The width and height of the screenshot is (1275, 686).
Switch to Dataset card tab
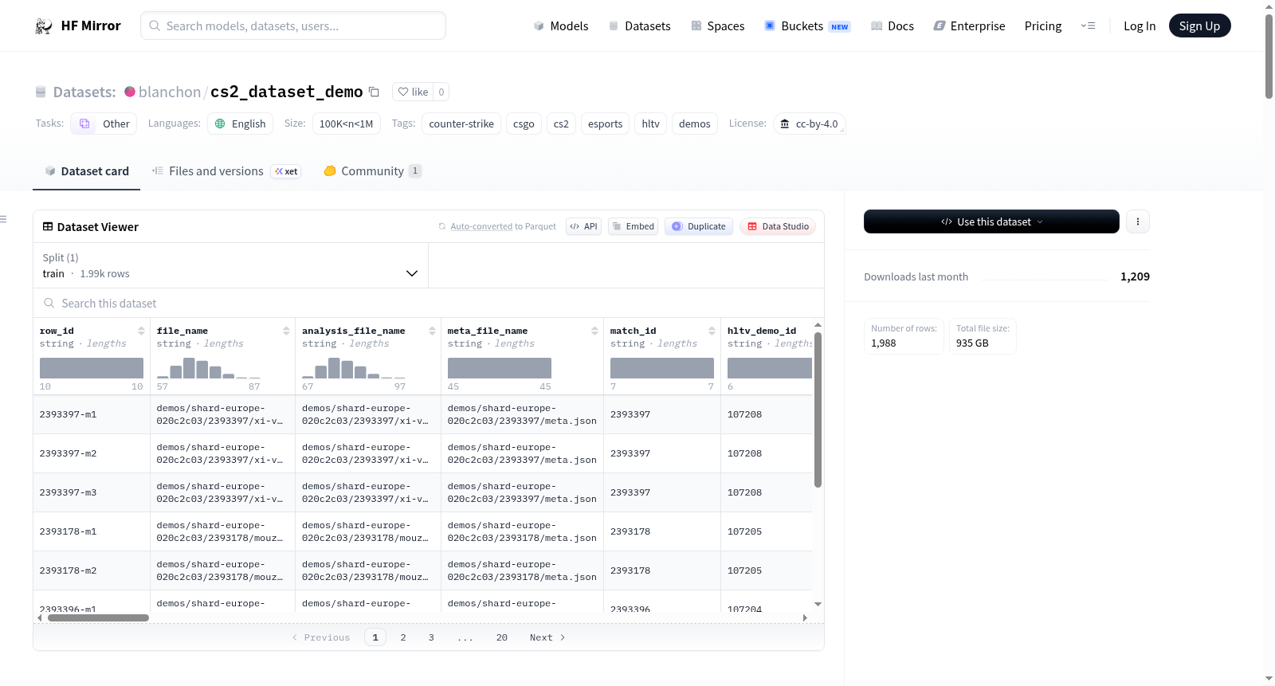(86, 171)
